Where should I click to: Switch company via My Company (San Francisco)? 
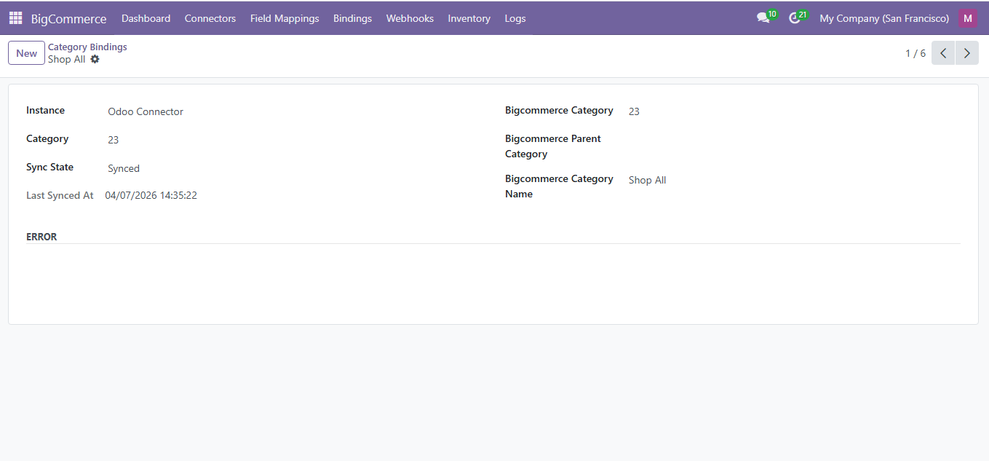pyautogui.click(x=884, y=18)
